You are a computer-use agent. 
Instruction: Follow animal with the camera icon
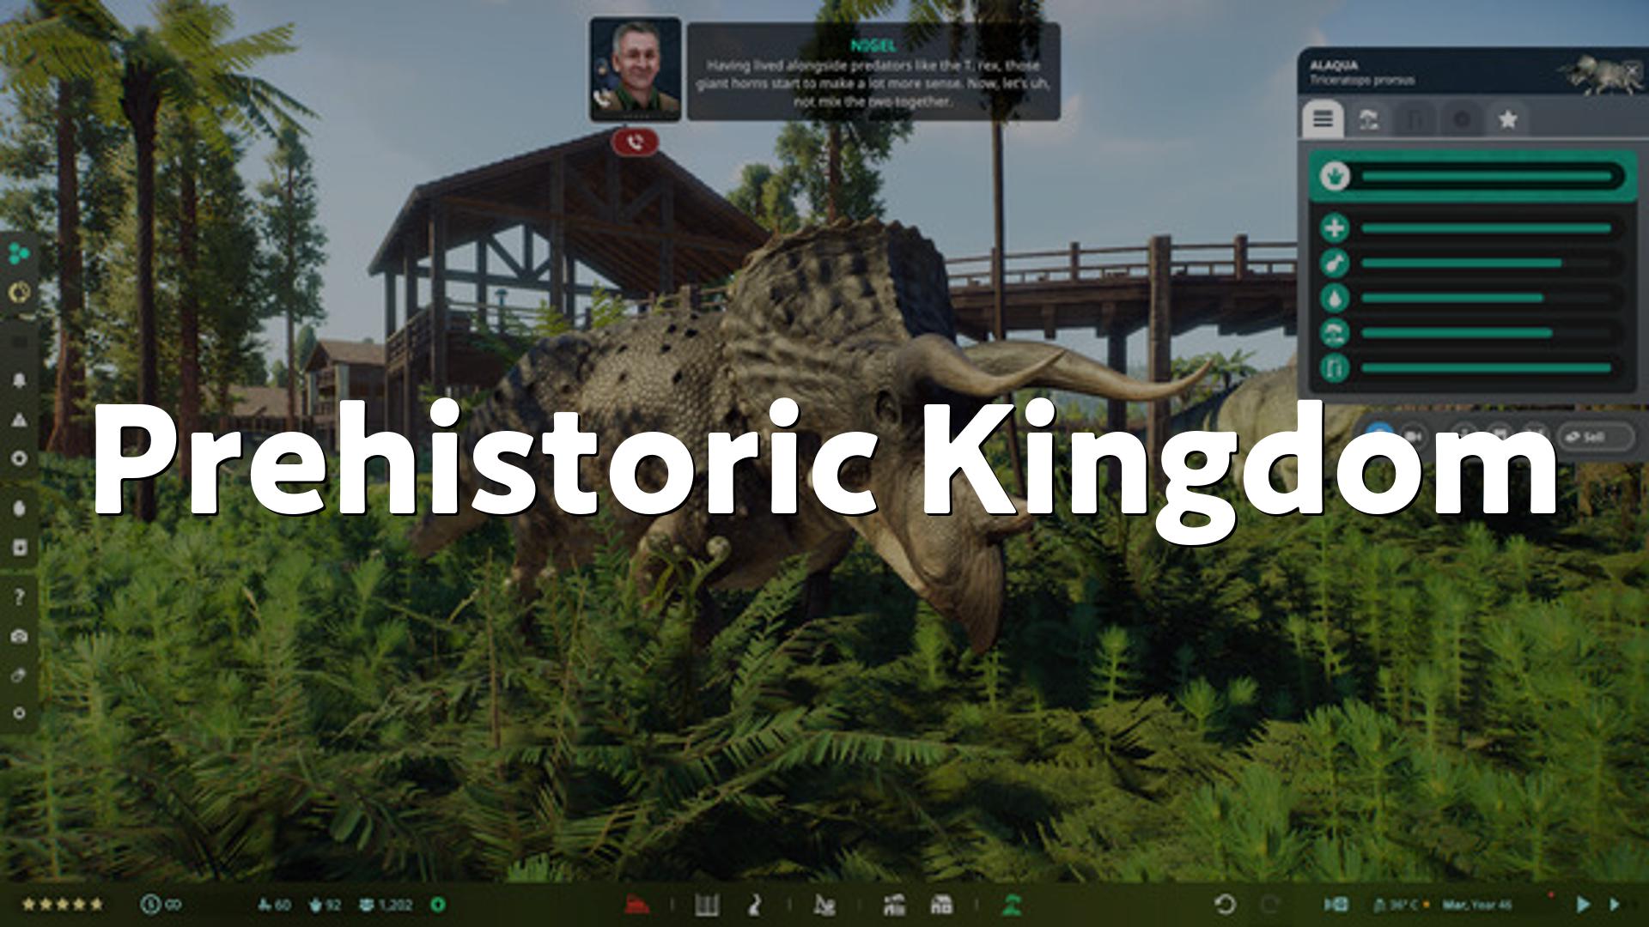(1413, 436)
